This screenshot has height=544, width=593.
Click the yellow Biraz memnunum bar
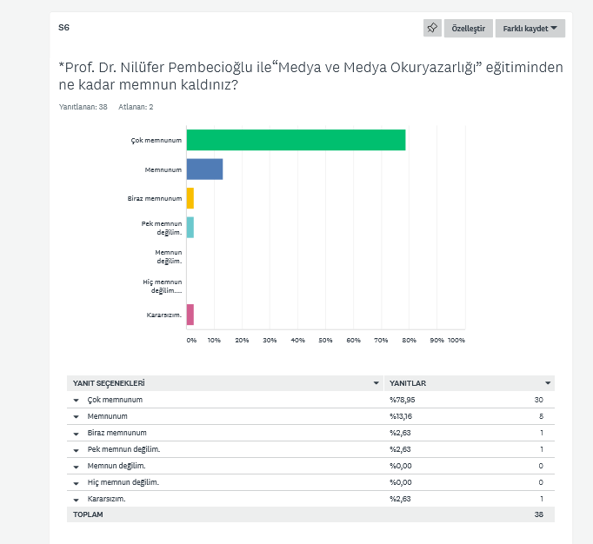tap(190, 198)
